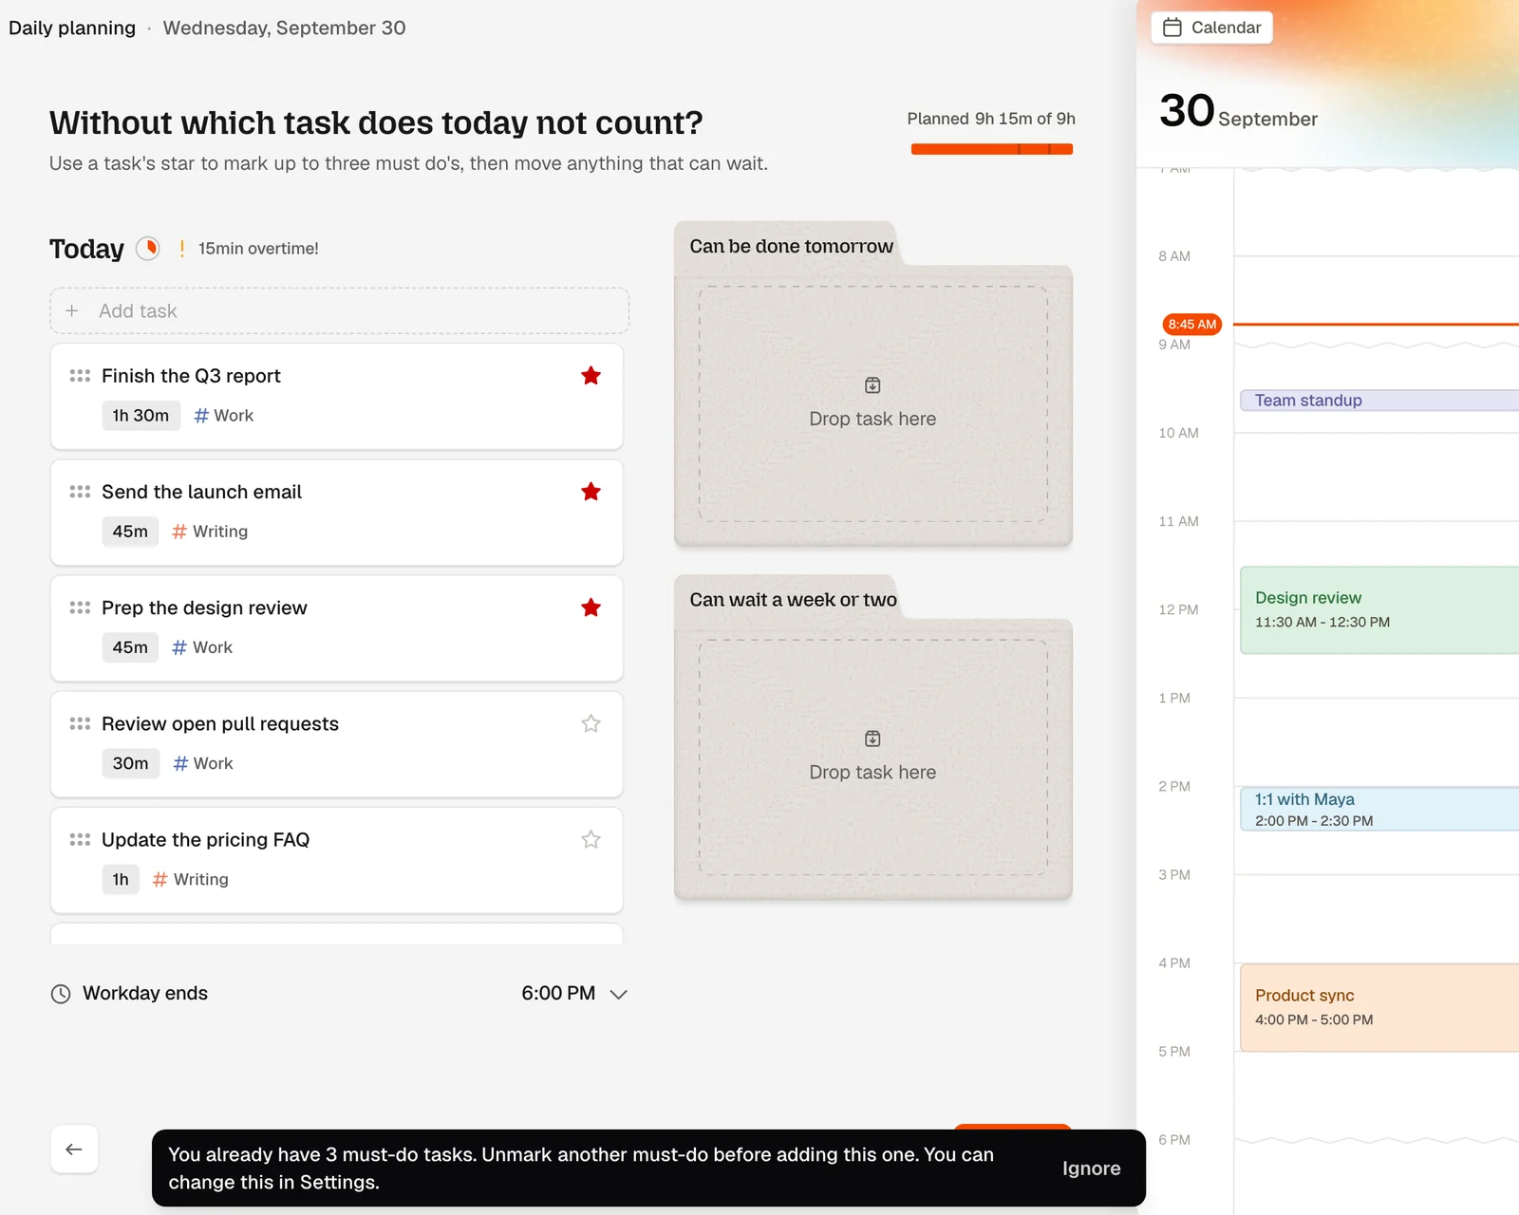The width and height of the screenshot is (1519, 1215).
Task: Open the Product sync calendar event
Action: (x=1379, y=1008)
